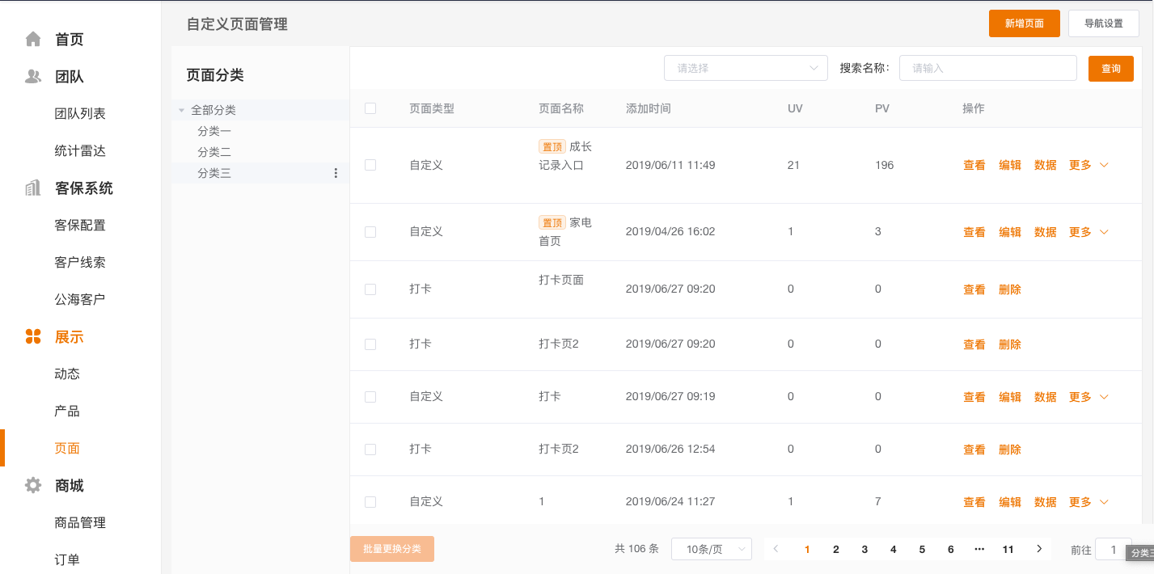1154x574 pixels.
Task: Go to next page with right arrow
Action: (x=1039, y=549)
